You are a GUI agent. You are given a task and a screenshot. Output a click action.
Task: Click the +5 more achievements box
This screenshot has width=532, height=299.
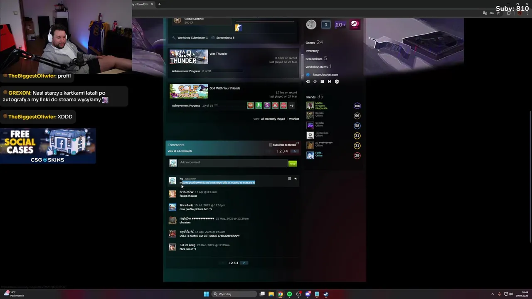click(291, 105)
